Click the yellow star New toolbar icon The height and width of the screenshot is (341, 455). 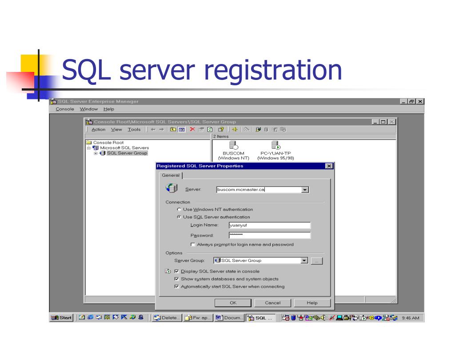pyautogui.click(x=235, y=129)
